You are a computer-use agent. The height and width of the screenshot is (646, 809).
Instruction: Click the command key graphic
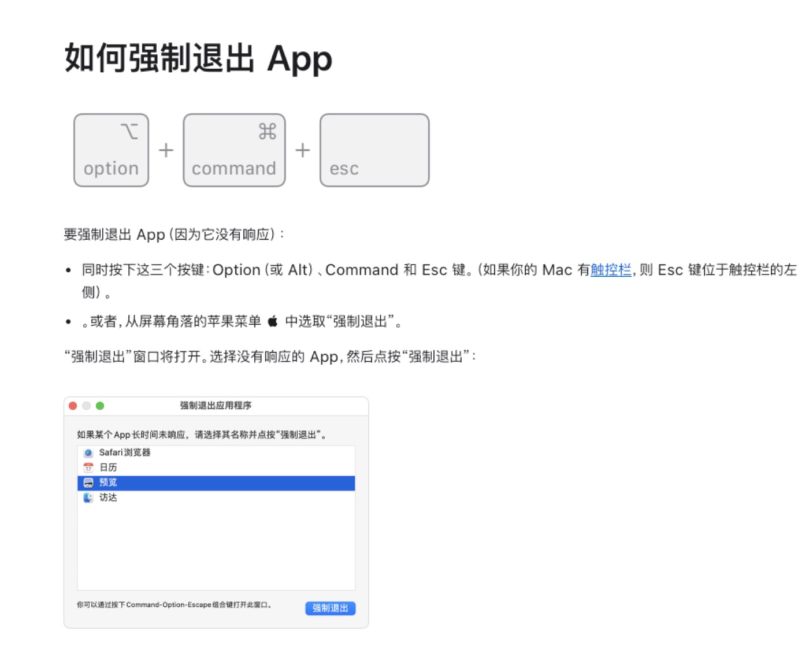click(235, 150)
